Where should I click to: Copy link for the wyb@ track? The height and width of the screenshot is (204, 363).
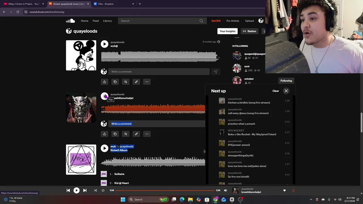pos(115,82)
